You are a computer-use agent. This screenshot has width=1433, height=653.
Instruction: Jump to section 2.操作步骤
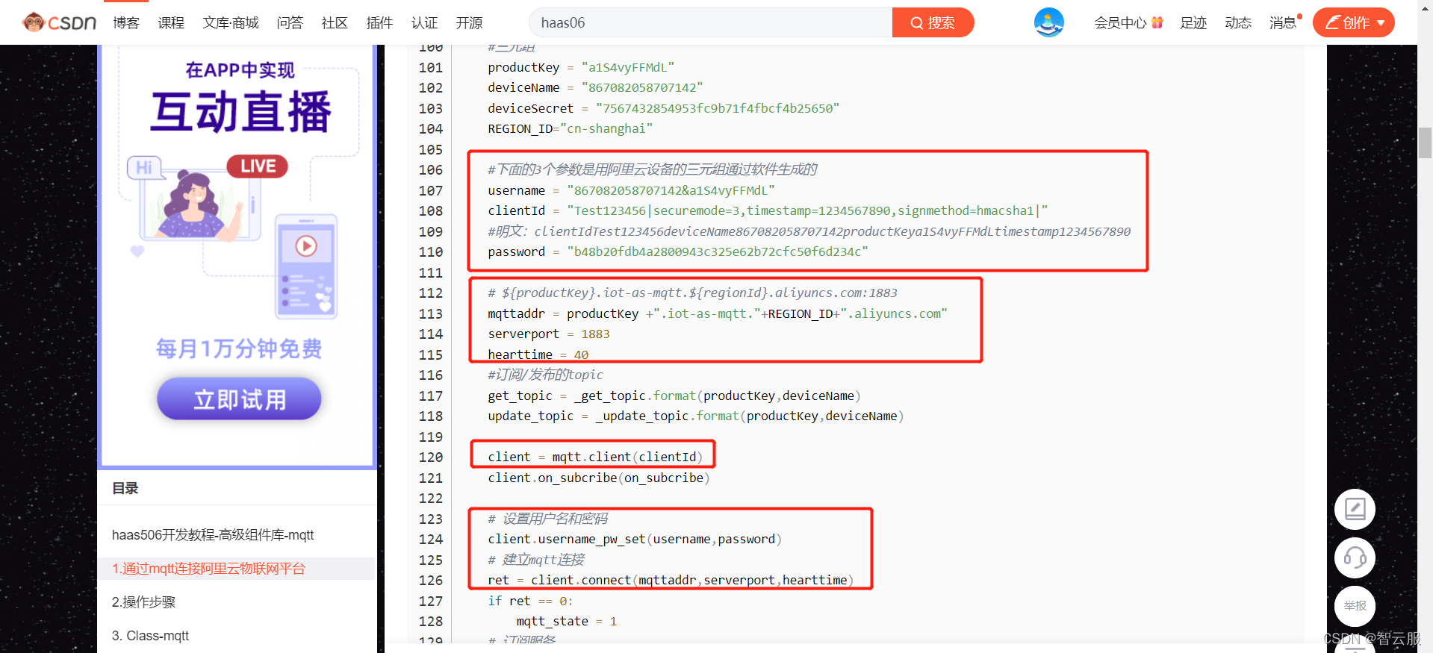143,602
